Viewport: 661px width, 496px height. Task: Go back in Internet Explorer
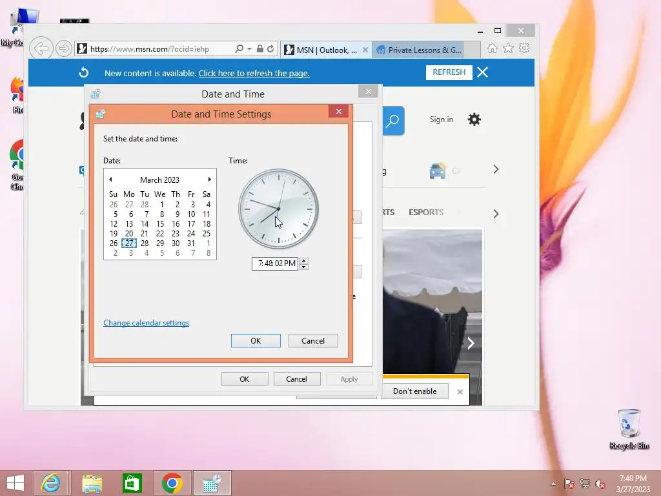(41, 48)
